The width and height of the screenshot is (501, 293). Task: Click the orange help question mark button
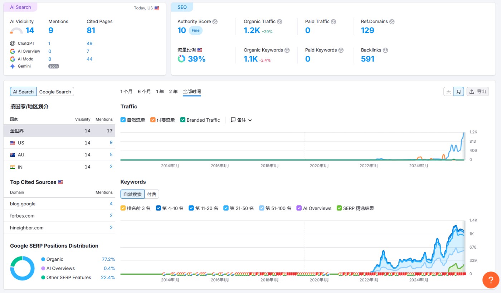(x=491, y=280)
